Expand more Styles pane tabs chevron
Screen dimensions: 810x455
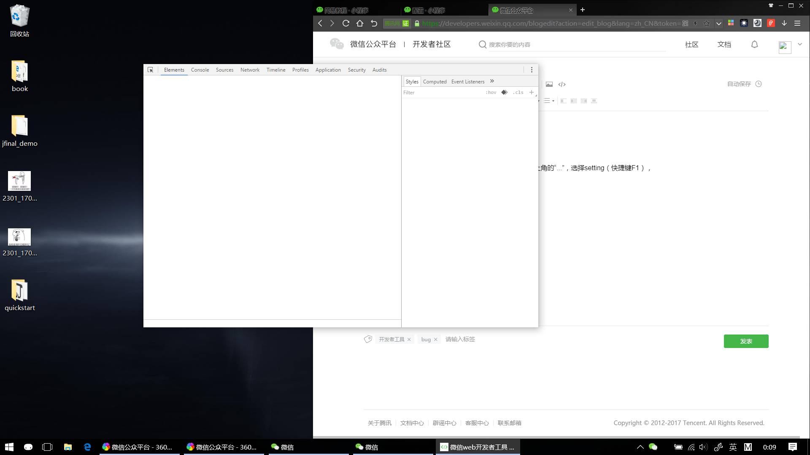pos(492,81)
